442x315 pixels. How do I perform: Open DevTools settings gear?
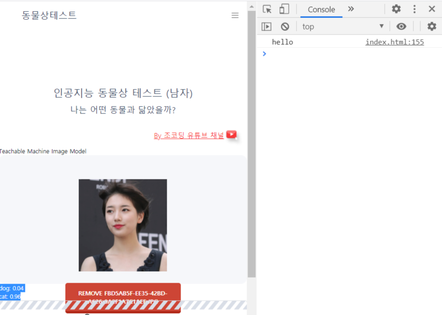[x=396, y=9]
